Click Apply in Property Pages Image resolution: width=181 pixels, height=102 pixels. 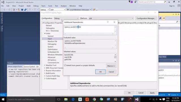(152, 93)
